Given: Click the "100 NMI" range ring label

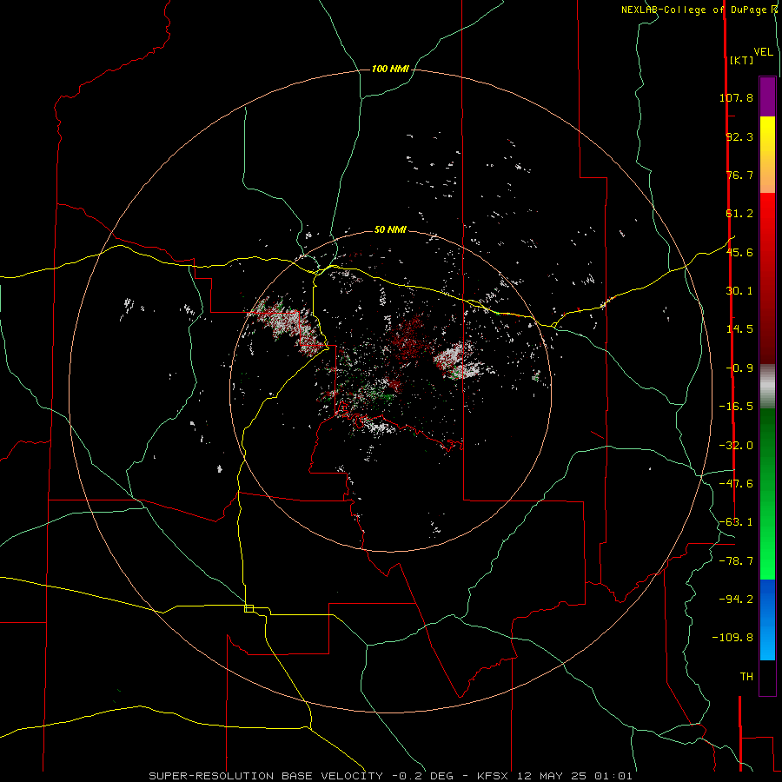Looking at the screenshot, I should (390, 69).
